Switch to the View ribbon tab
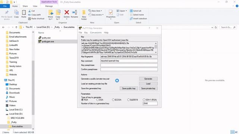 (x=35, y=6)
